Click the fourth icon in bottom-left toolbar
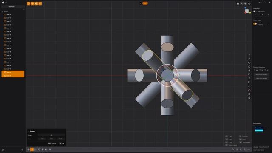 pyautogui.click(x=39, y=150)
